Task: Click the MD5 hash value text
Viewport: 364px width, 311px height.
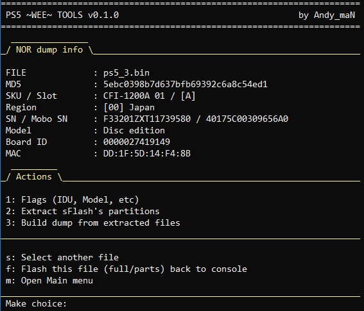Action: tap(186, 85)
